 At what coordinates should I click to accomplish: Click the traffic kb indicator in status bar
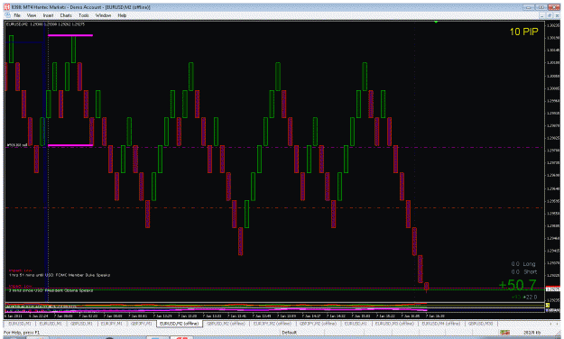click(x=532, y=333)
